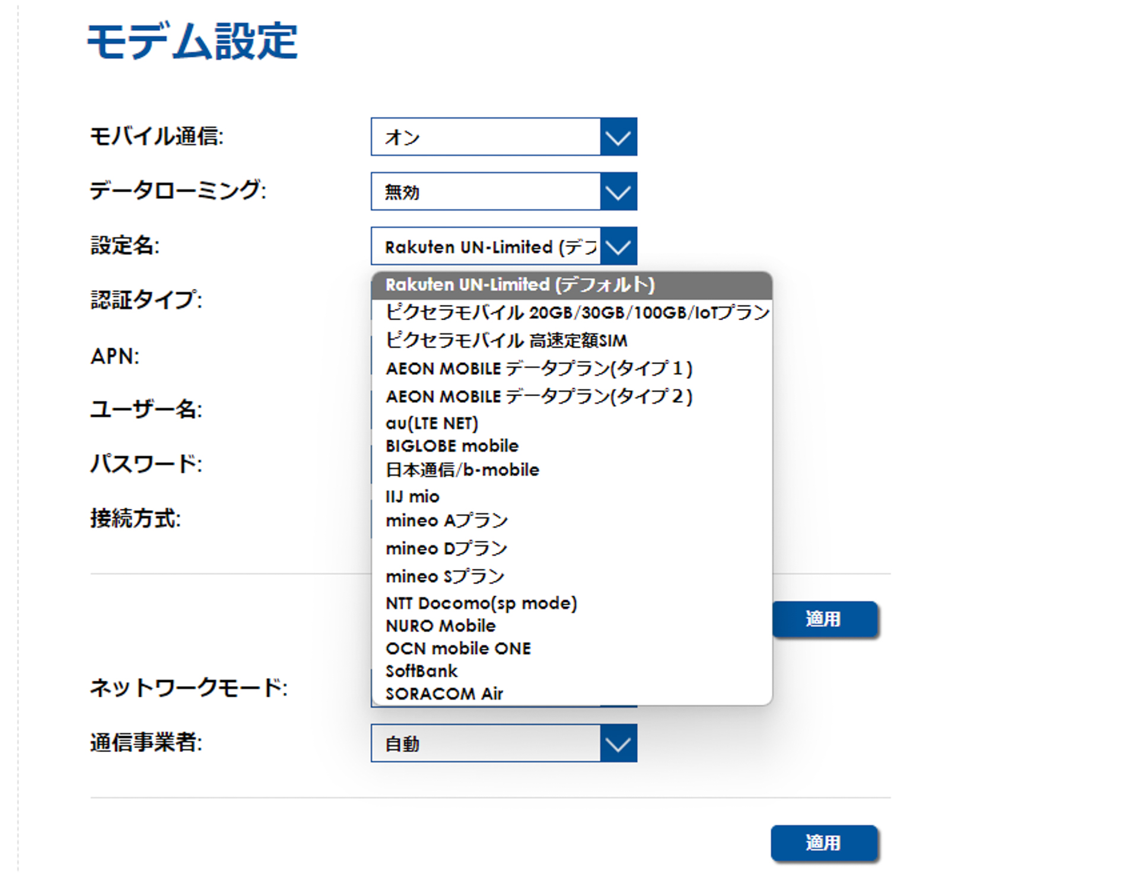The height and width of the screenshot is (873, 1139).
Task: Pick BIGLOBE mobile from the profile list
Action: 451,445
